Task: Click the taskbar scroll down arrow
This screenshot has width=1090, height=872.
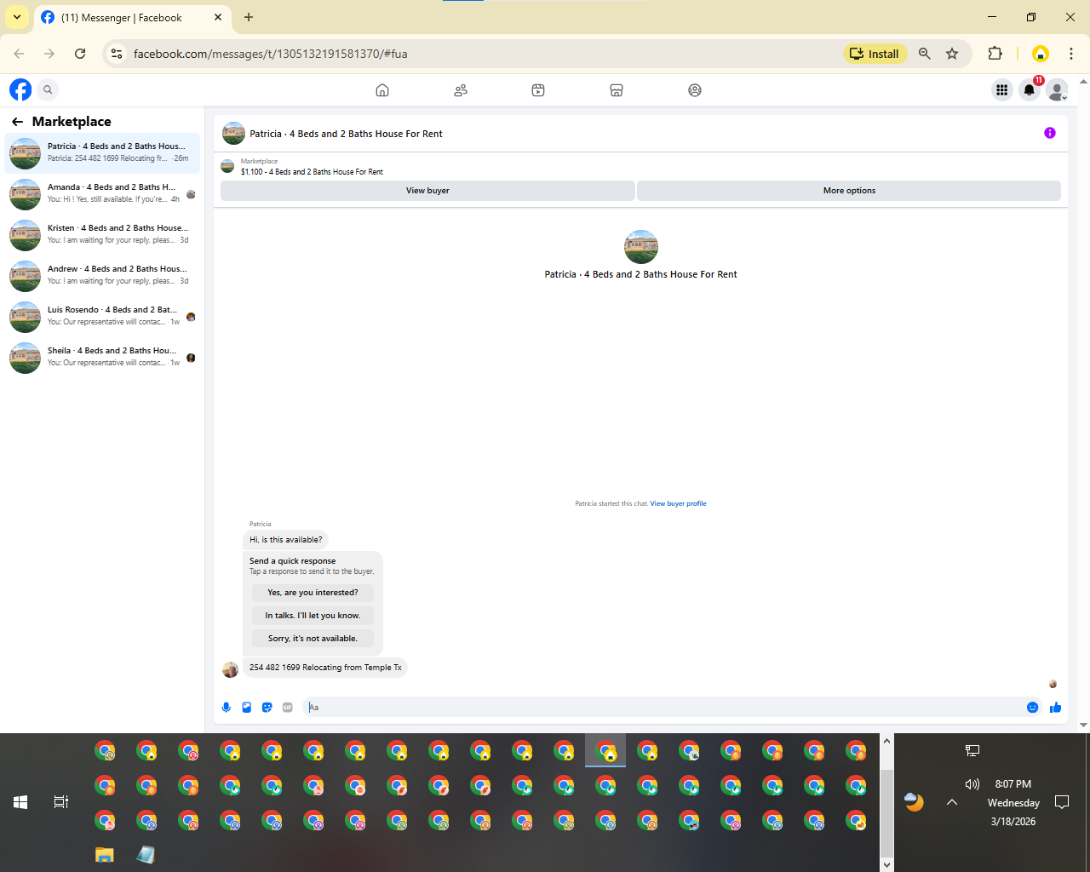Action: (886, 864)
